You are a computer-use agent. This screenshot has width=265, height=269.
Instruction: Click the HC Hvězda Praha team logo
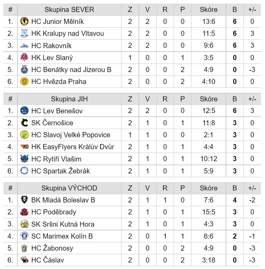tap(24, 82)
